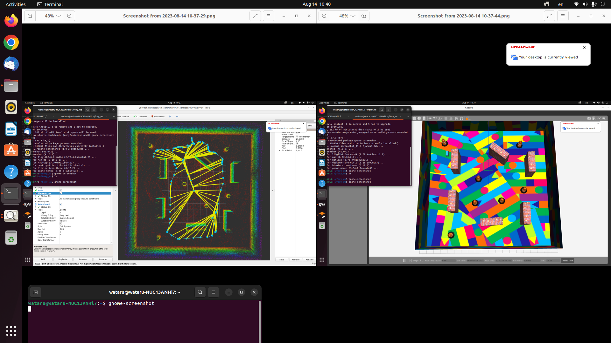
Task: Open search in the terminal window
Action: [200, 292]
